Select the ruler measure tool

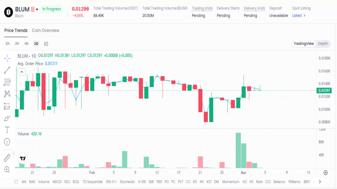7,158
